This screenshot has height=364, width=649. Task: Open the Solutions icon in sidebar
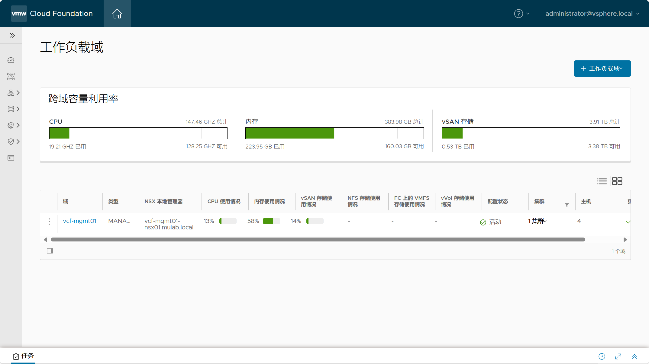click(x=11, y=76)
